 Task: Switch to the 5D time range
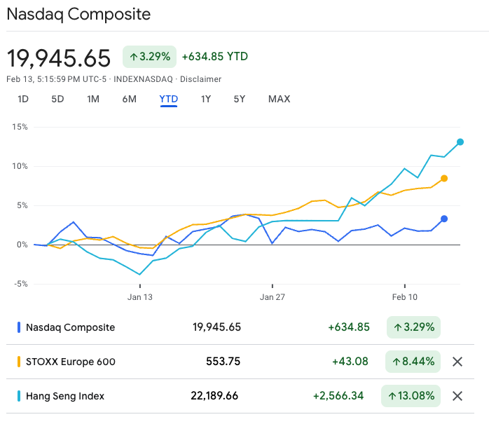pos(57,99)
